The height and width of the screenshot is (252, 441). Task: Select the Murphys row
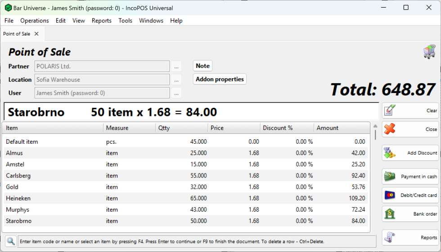click(x=185, y=210)
